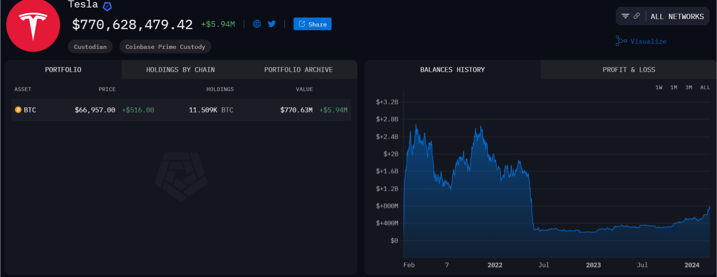Switch to Holdings By Chain tab
The image size is (717, 277).
click(x=180, y=70)
